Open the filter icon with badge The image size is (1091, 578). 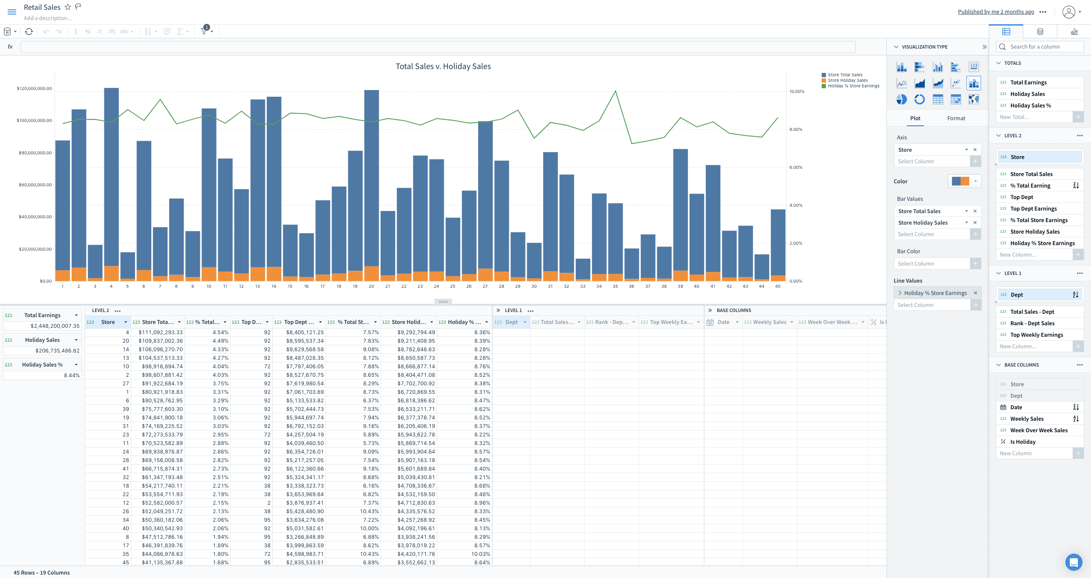tap(205, 31)
